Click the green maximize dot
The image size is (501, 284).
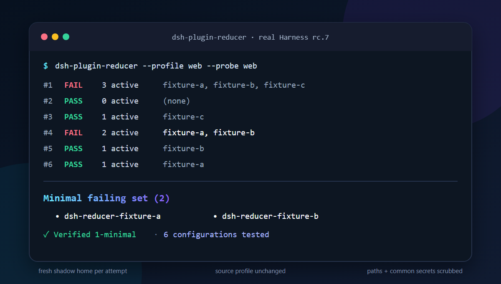click(x=66, y=37)
